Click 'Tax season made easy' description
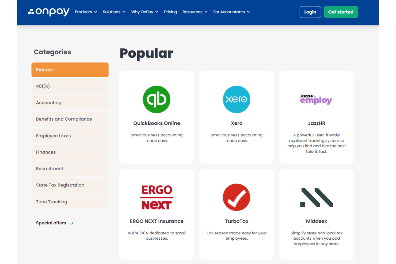The height and width of the screenshot is (264, 396). pos(237,236)
